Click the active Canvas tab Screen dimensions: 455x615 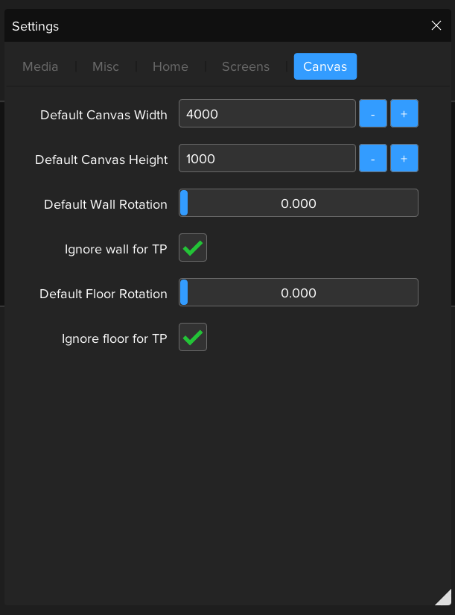[325, 66]
